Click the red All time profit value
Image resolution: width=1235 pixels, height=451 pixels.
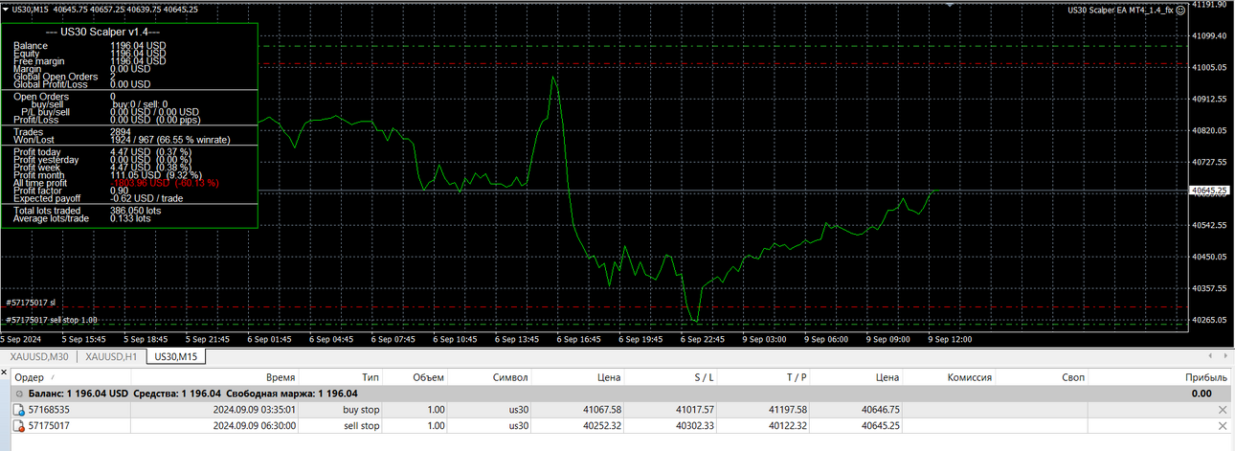tap(165, 183)
